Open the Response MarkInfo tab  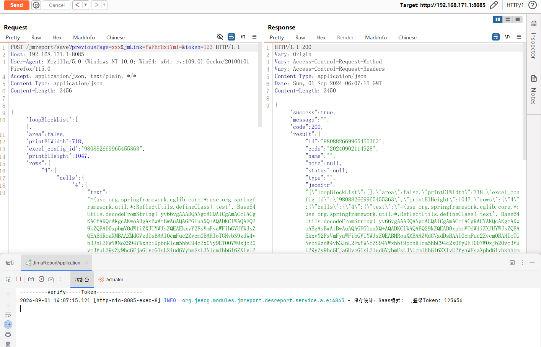point(376,37)
